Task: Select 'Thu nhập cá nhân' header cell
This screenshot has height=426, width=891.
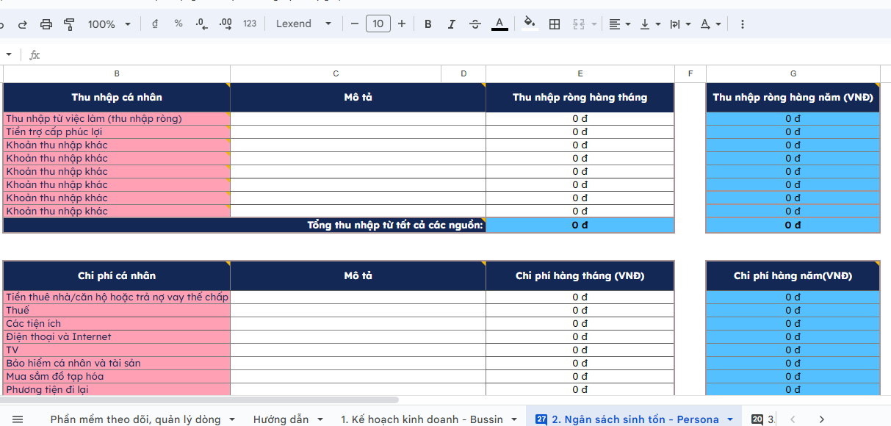Action: click(x=117, y=97)
